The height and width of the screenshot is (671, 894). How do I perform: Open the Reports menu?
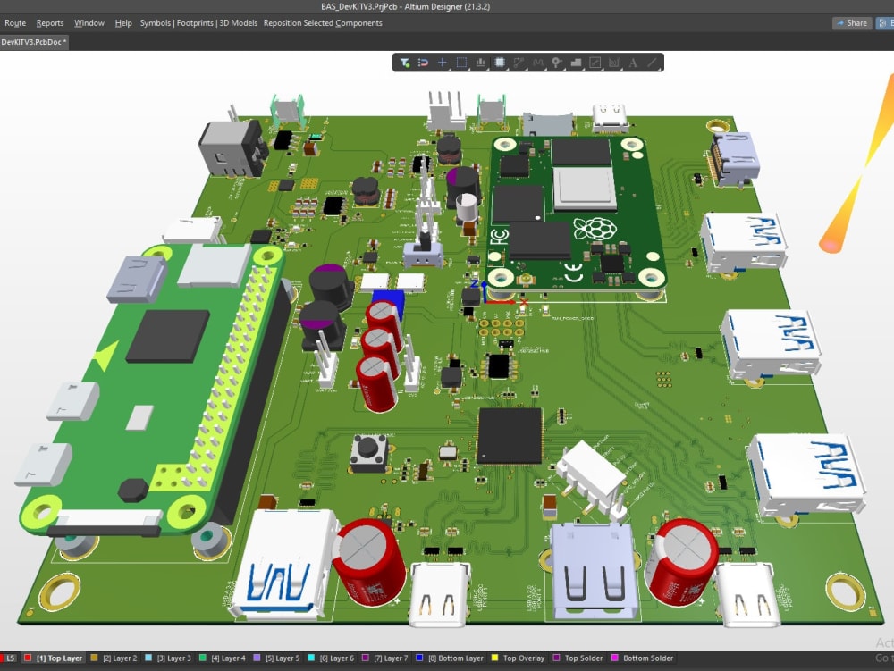click(x=50, y=23)
